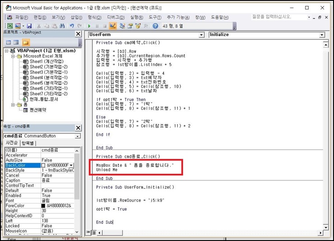Close the Properties cmd종료 panel
Image resolution: width=334 pixels, height=241 pixels.
click(x=78, y=128)
